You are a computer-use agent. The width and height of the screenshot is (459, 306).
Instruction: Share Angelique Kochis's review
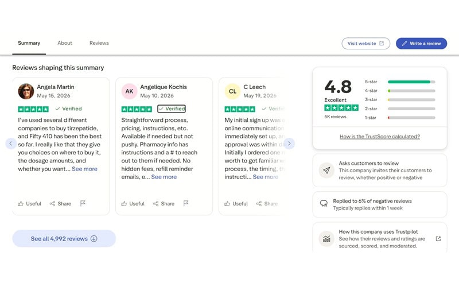click(x=164, y=203)
